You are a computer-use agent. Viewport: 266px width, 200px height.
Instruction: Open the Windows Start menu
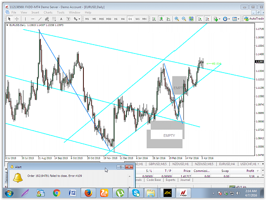point(9,193)
